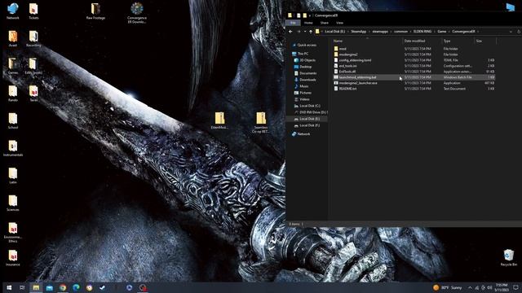The width and height of the screenshot is (522, 293).
Task: Open the notification center icon
Action: coord(515,287)
